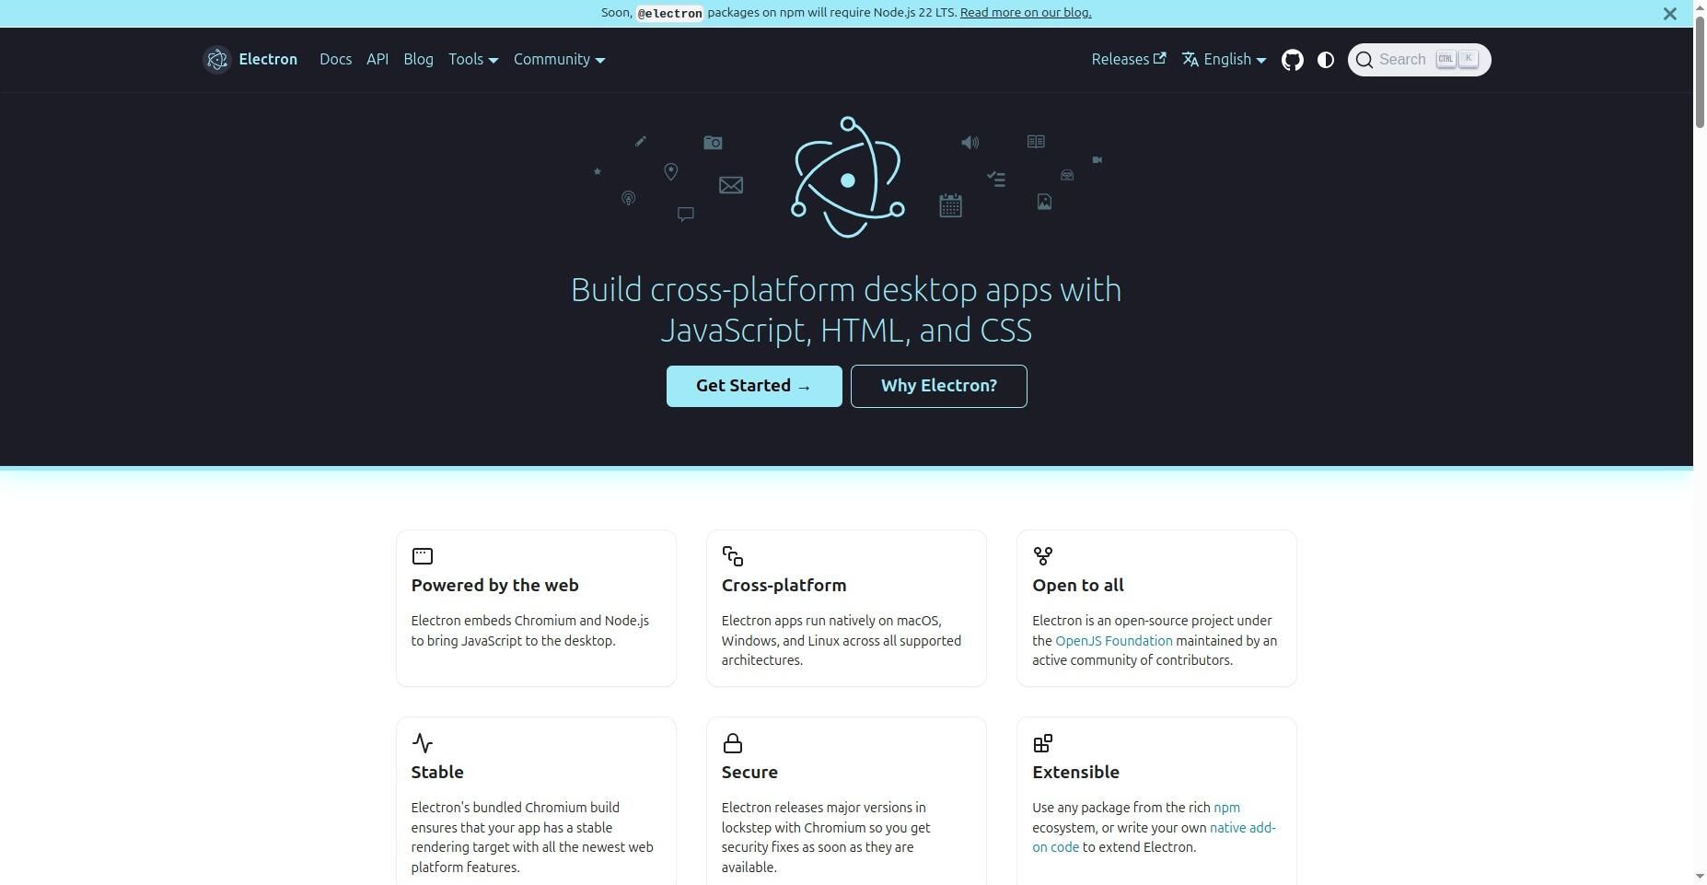Image resolution: width=1707 pixels, height=885 pixels.
Task: Click the blocks icon on Extensible
Action: [x=1043, y=743]
